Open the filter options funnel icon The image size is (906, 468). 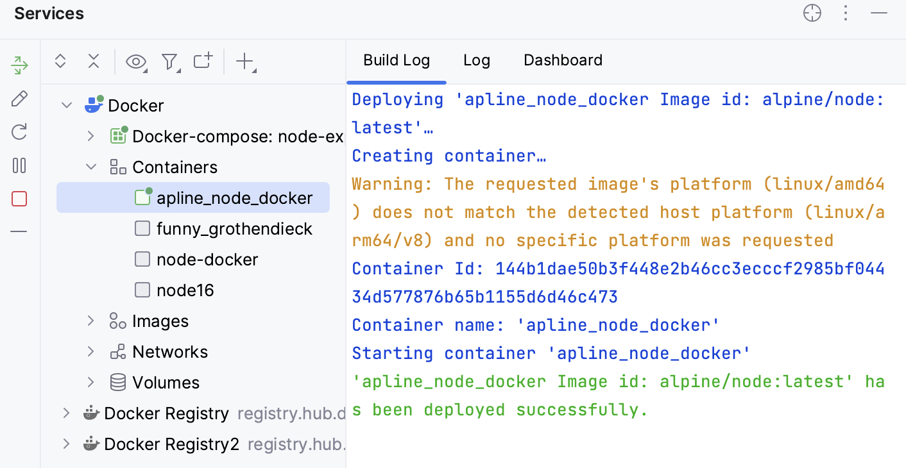tap(169, 61)
